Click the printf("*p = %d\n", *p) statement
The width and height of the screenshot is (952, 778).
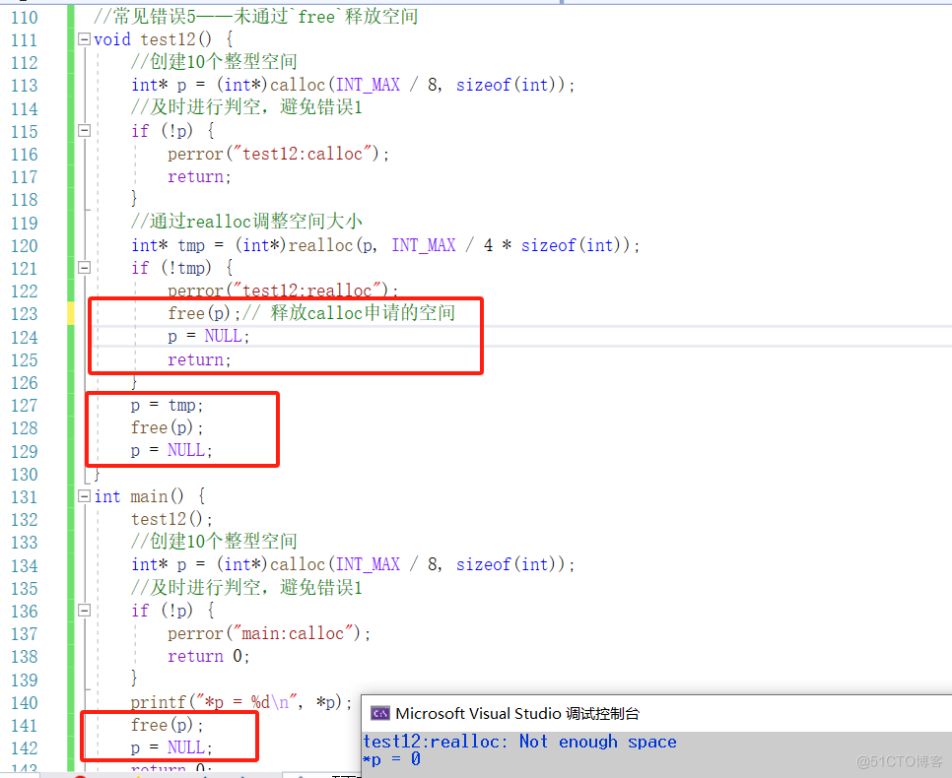point(241,703)
